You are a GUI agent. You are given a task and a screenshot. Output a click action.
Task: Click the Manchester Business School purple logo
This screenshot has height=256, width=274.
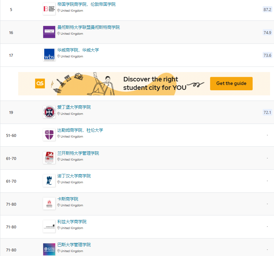click(x=49, y=32)
